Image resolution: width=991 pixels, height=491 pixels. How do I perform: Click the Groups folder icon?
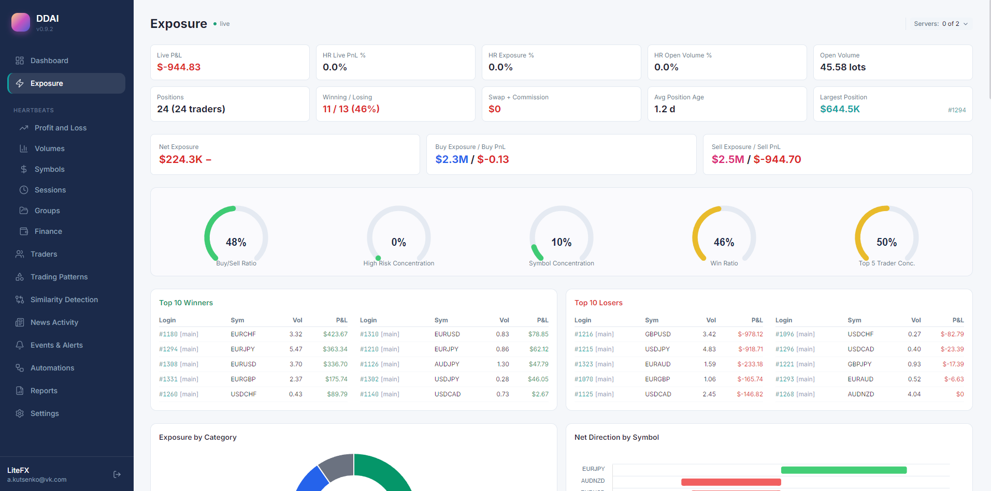[24, 211]
